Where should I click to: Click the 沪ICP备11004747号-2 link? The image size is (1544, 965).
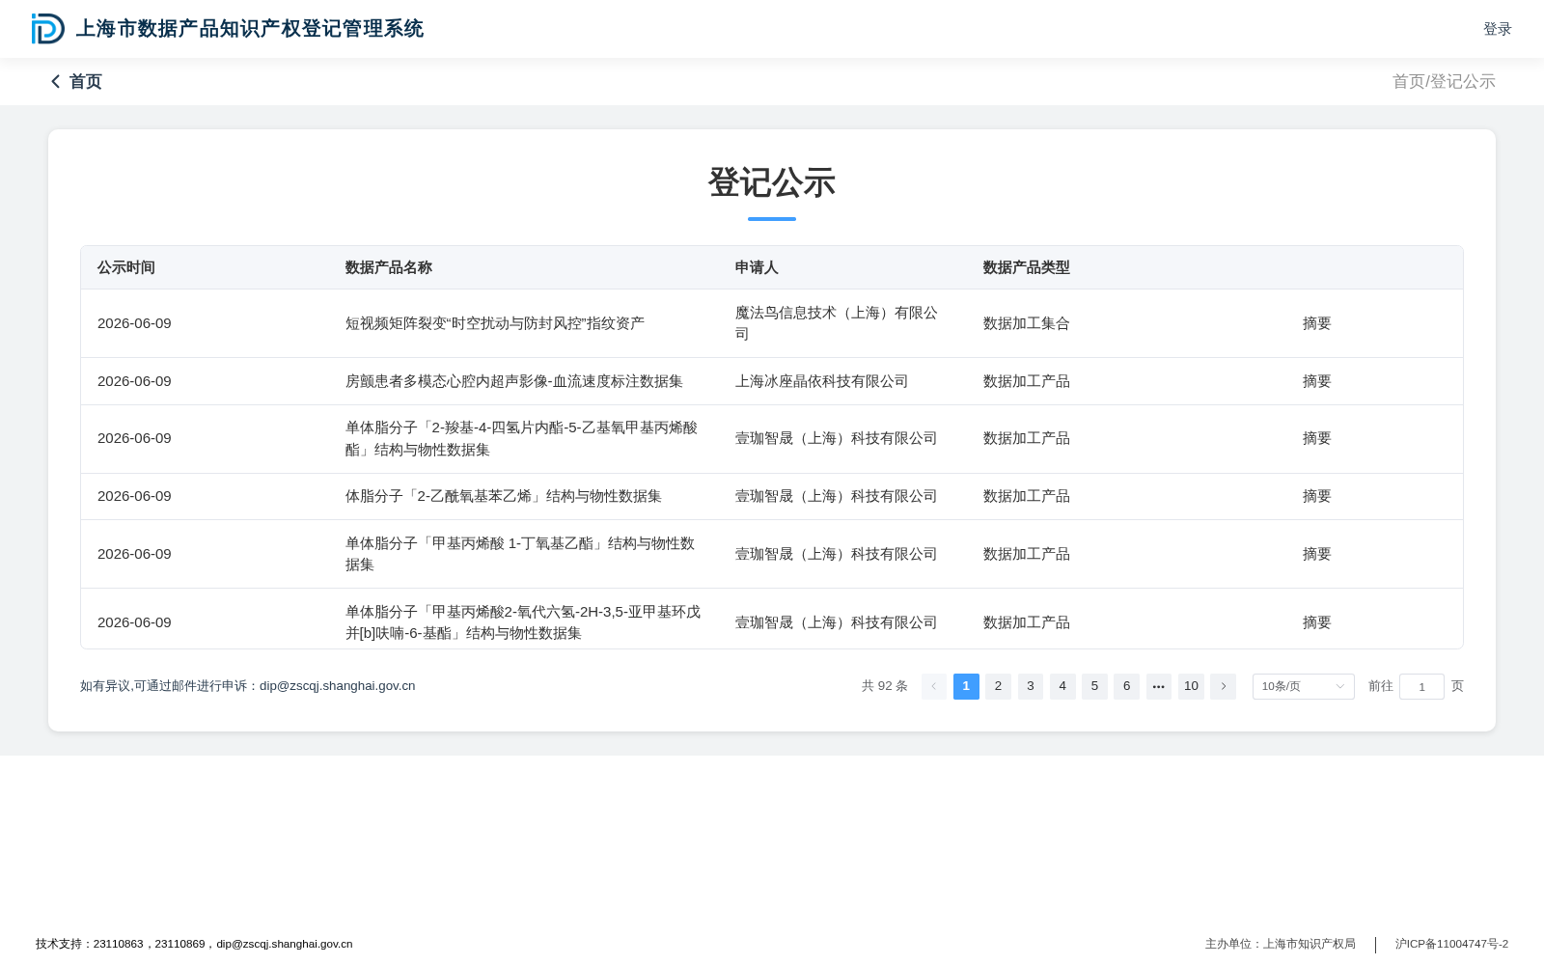[1451, 944]
